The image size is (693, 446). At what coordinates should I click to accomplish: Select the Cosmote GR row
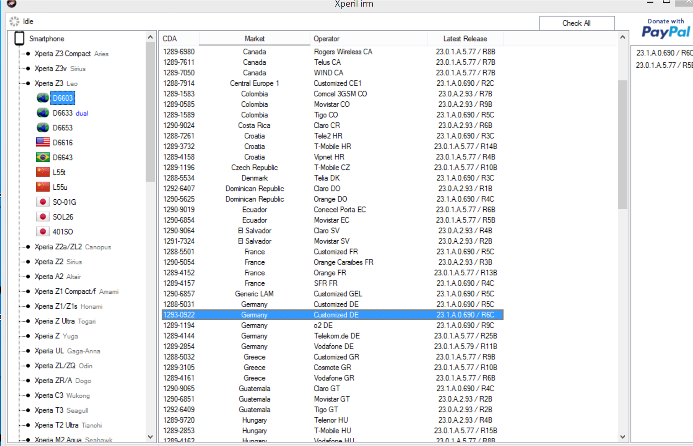(332, 367)
